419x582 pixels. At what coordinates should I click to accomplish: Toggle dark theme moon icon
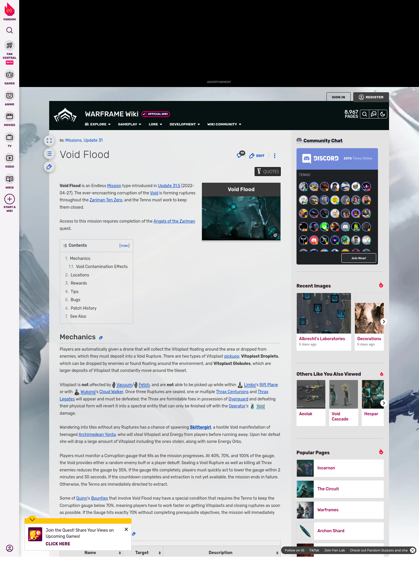click(x=383, y=114)
